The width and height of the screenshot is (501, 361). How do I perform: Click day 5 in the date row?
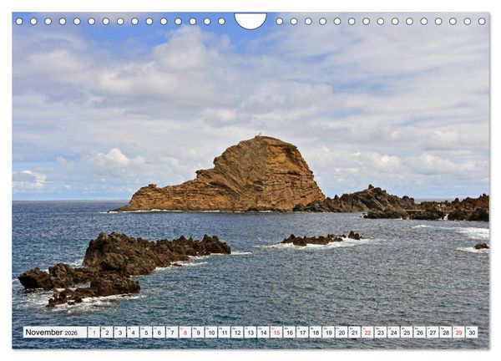pyautogui.click(x=146, y=333)
